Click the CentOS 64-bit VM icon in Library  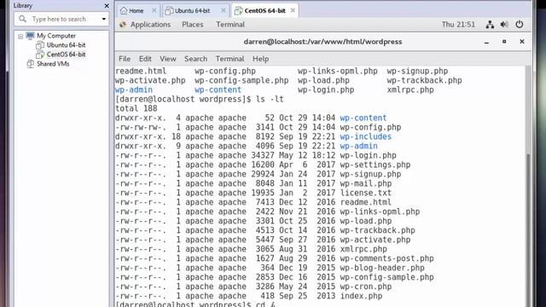pyautogui.click(x=40, y=55)
